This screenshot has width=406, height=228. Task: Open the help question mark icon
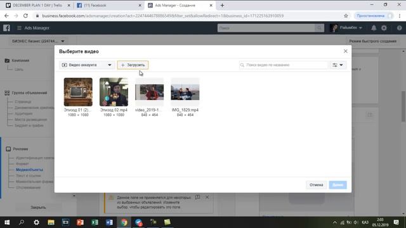click(399, 28)
